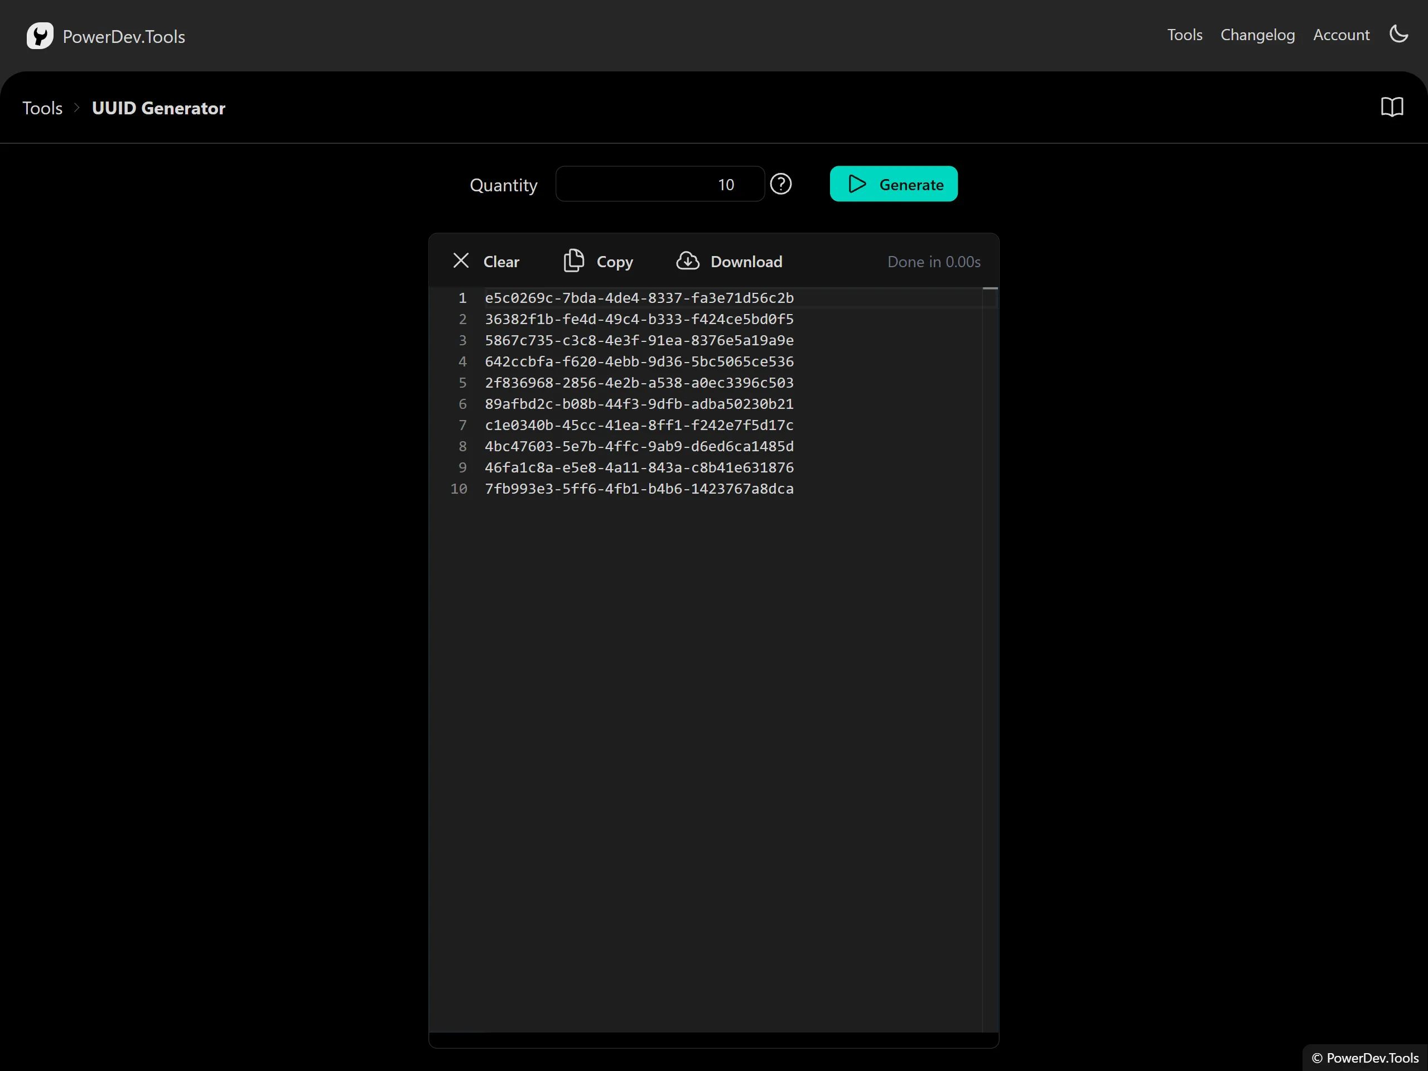Click the PowerDev.Tools logo icon

(x=40, y=36)
